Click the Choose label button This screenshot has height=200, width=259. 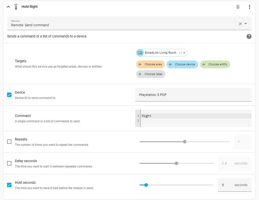[x=150, y=74]
